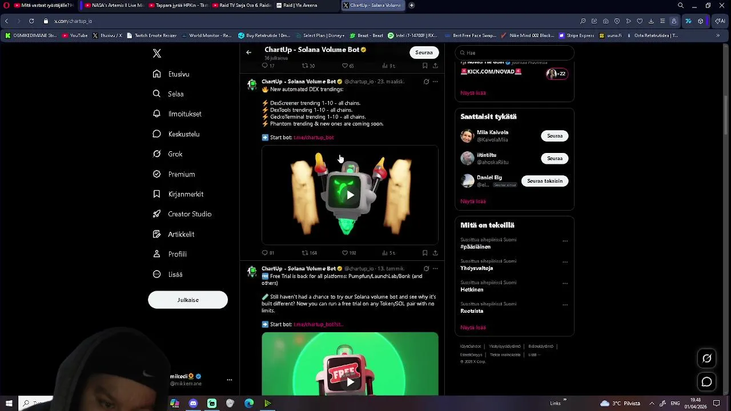
Task: Open ChartUp profile avatar on 23. maalisk. post
Action: click(x=252, y=85)
